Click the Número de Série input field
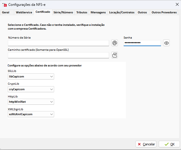This screenshot has width=181, height=150. click(x=58, y=43)
